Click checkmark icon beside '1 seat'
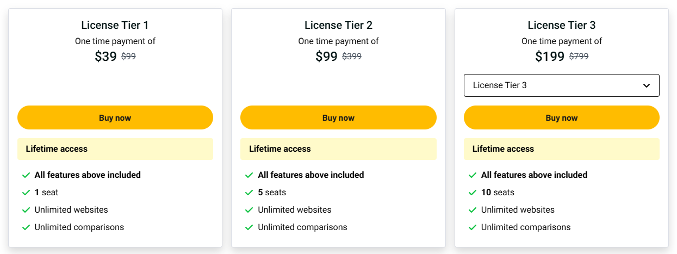This screenshot has width=677, height=254. point(26,193)
